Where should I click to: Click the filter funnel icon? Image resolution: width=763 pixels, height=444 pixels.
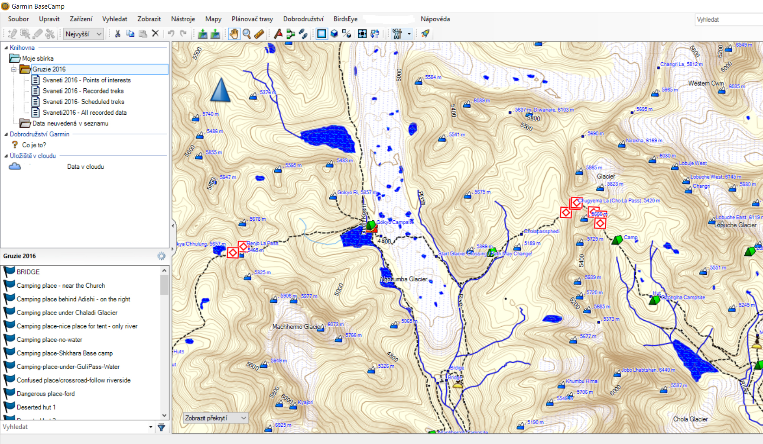pos(162,427)
